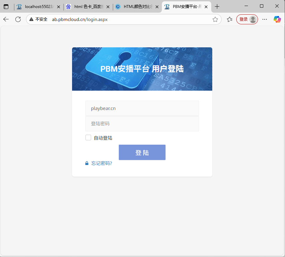
Task: Add this page to favorites with the star
Action: [x=215, y=19]
